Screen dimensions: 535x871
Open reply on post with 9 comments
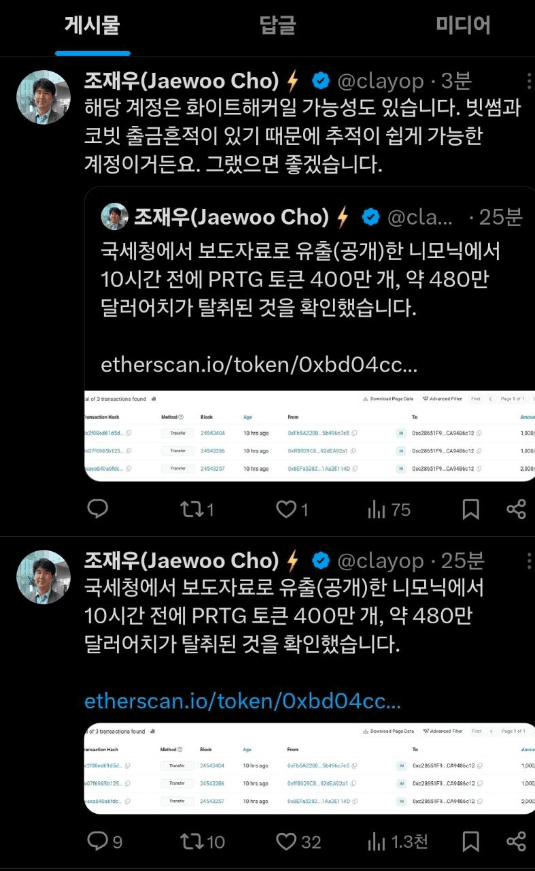(105, 842)
